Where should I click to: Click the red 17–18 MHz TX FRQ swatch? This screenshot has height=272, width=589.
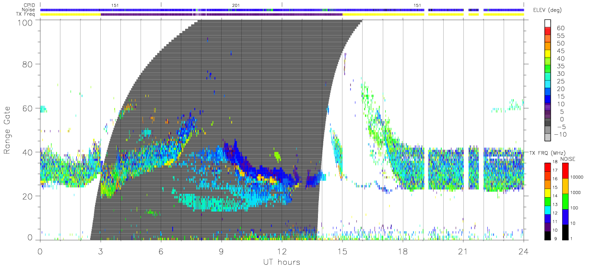point(548,167)
